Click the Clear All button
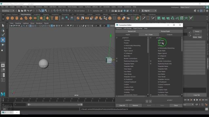This screenshot has width=209, height=117. [x=122, y=105]
